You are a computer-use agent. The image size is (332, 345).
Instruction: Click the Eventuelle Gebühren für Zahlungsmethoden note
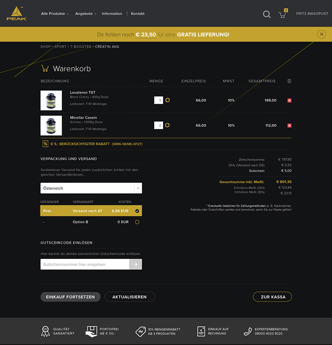tap(241, 208)
